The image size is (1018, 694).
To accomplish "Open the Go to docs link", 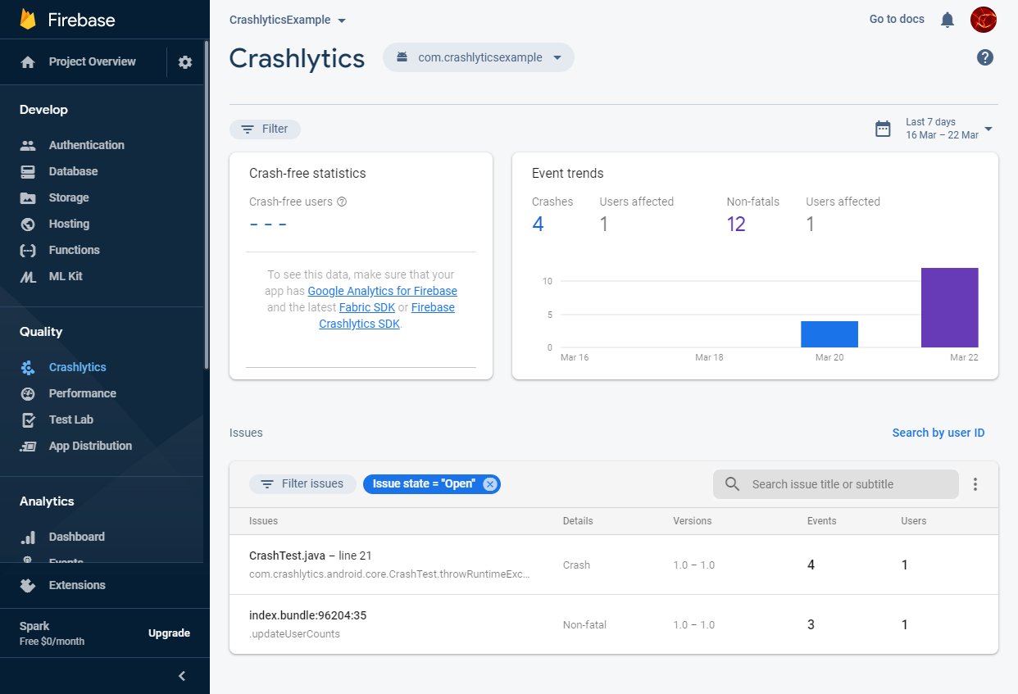I will click(x=897, y=20).
